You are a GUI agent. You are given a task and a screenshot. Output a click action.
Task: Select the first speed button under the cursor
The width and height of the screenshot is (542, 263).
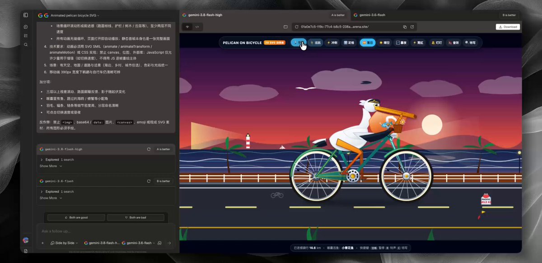click(298, 42)
